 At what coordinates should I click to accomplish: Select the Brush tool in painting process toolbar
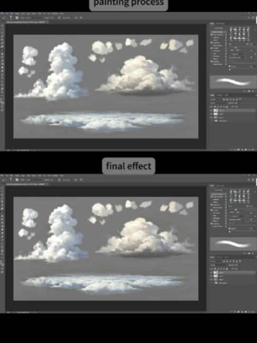click(2, 50)
